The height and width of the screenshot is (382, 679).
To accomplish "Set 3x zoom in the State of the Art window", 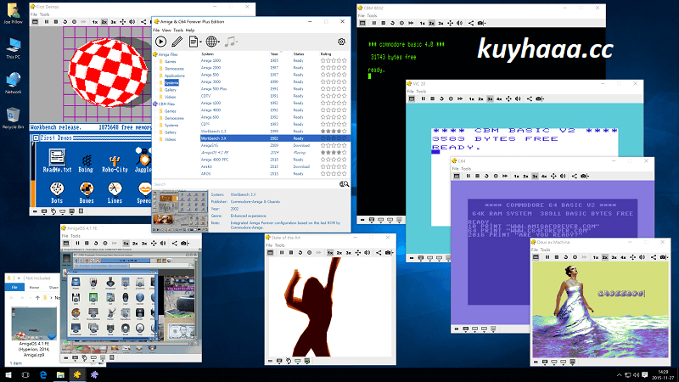I will (349, 252).
